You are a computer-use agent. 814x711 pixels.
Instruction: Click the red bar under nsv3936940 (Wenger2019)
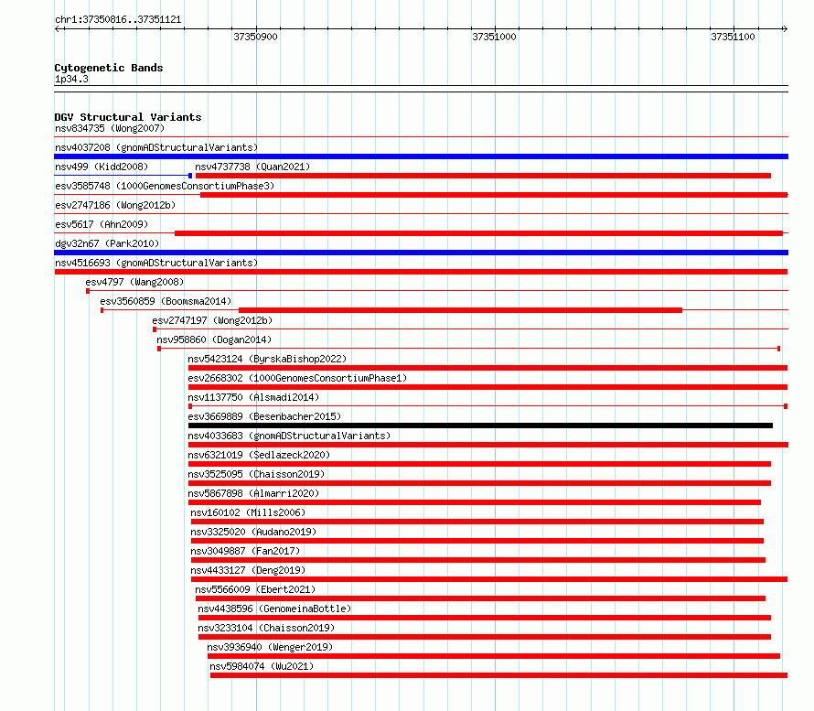pyautogui.click(x=494, y=656)
